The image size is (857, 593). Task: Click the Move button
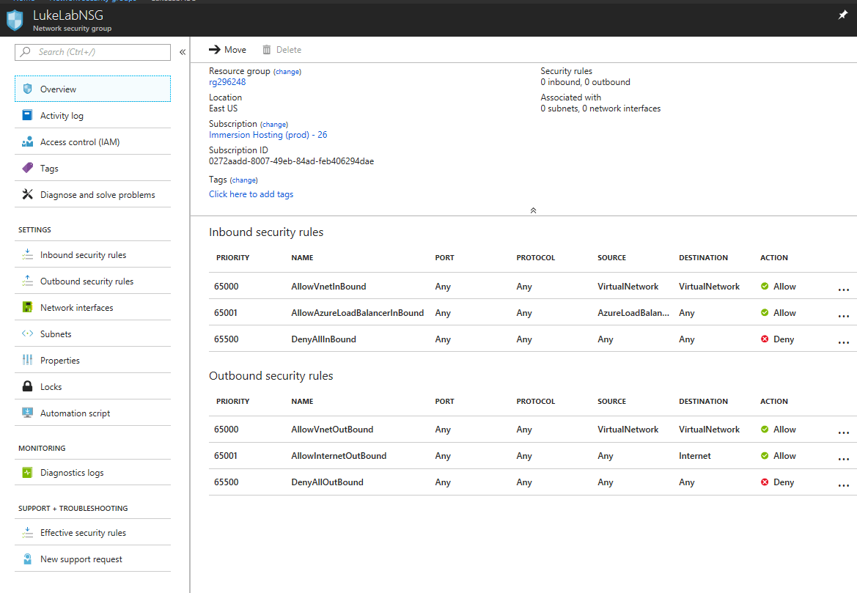click(x=227, y=50)
